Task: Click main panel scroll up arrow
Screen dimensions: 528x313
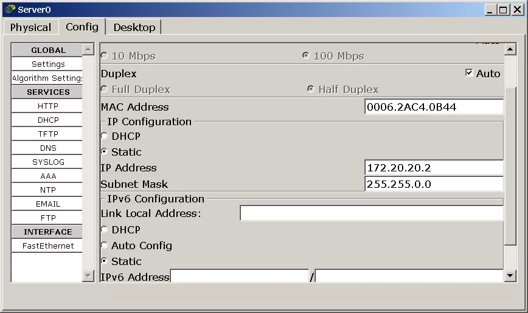Action: coord(510,49)
